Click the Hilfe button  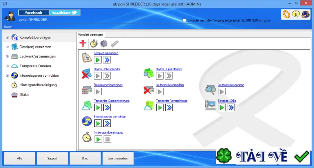point(19,159)
